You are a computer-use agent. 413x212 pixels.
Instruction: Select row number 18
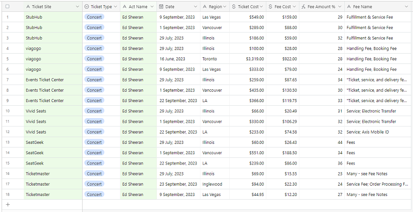click(8, 194)
